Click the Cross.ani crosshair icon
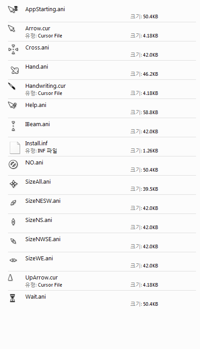Viewport: 200px width, 349px height. (x=13, y=49)
